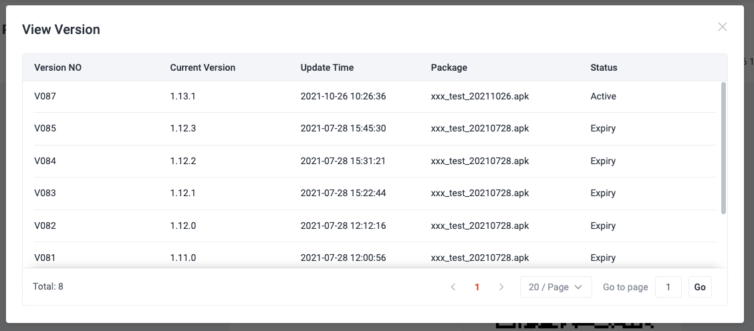
Task: Click the Go to page input field
Action: tap(668, 287)
